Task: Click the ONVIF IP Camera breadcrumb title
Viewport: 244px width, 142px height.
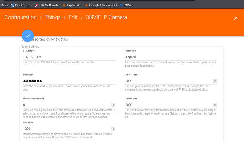Action: (x=106, y=17)
